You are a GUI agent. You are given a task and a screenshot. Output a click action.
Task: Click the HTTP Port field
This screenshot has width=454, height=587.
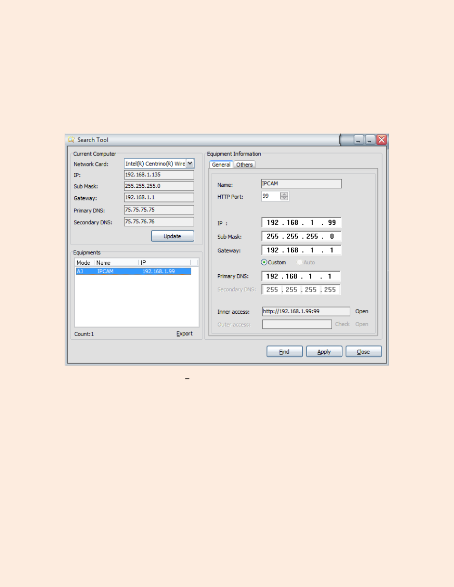tap(270, 196)
